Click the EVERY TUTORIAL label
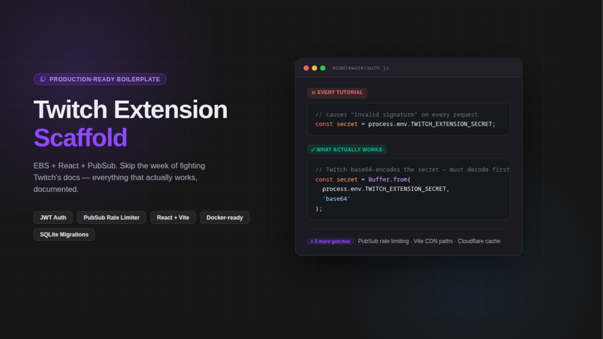The image size is (603, 339). (x=337, y=92)
